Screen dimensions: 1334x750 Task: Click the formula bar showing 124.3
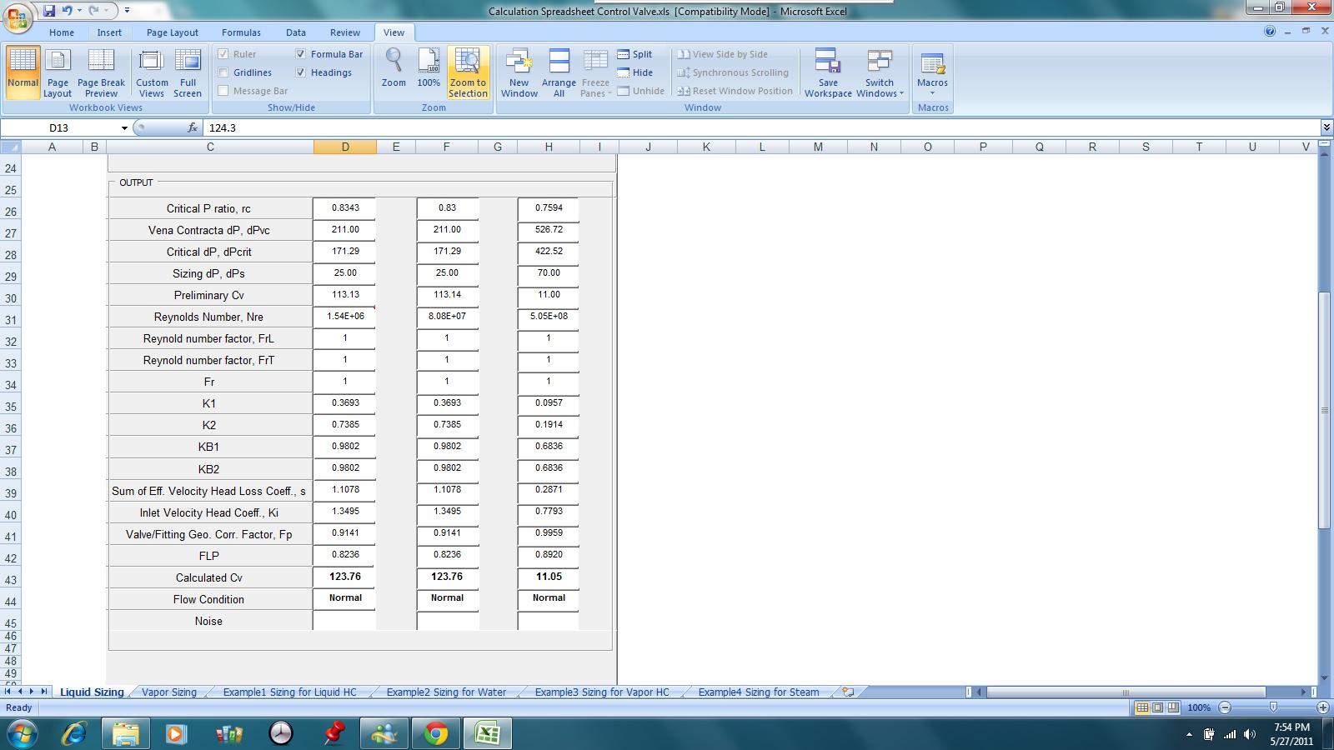[x=760, y=127]
